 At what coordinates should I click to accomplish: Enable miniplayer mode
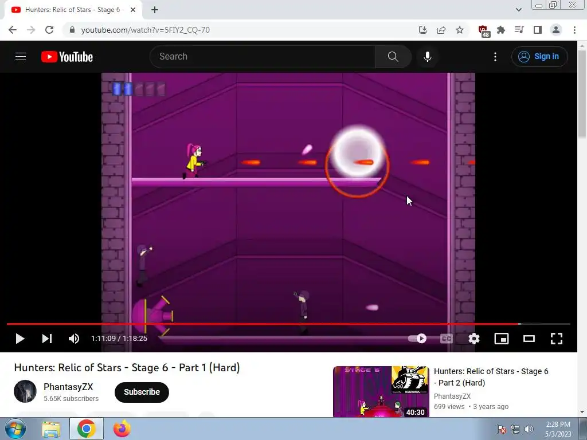click(x=501, y=339)
